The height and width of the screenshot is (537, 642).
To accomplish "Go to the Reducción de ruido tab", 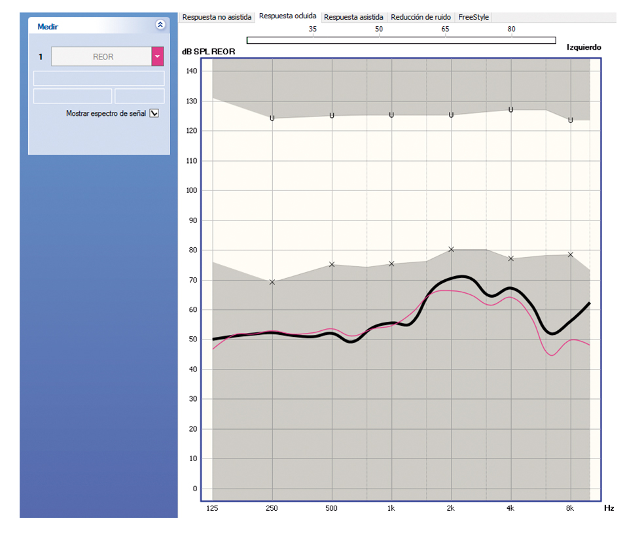I will (421, 17).
